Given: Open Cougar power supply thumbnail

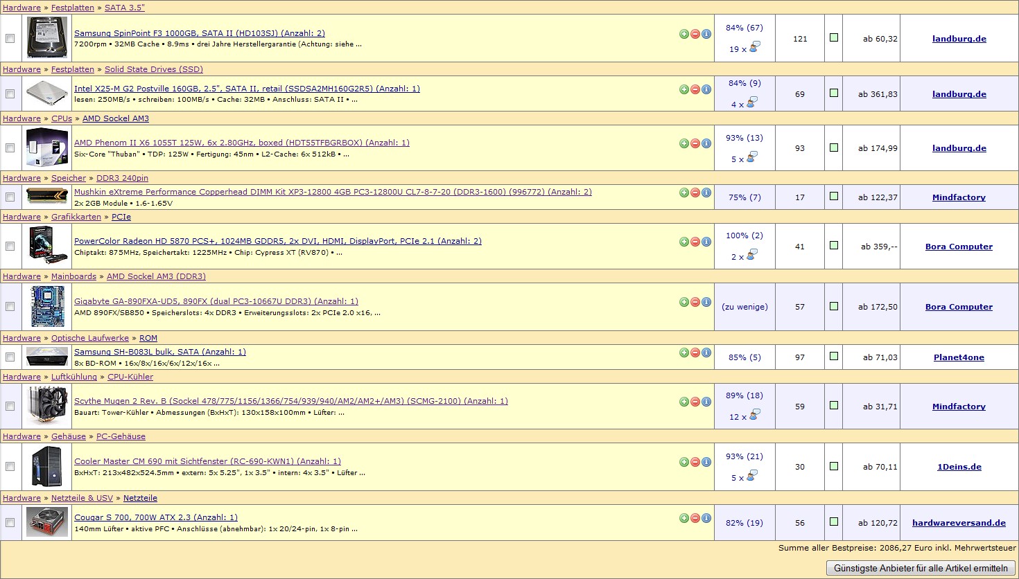Looking at the screenshot, I should 47,522.
